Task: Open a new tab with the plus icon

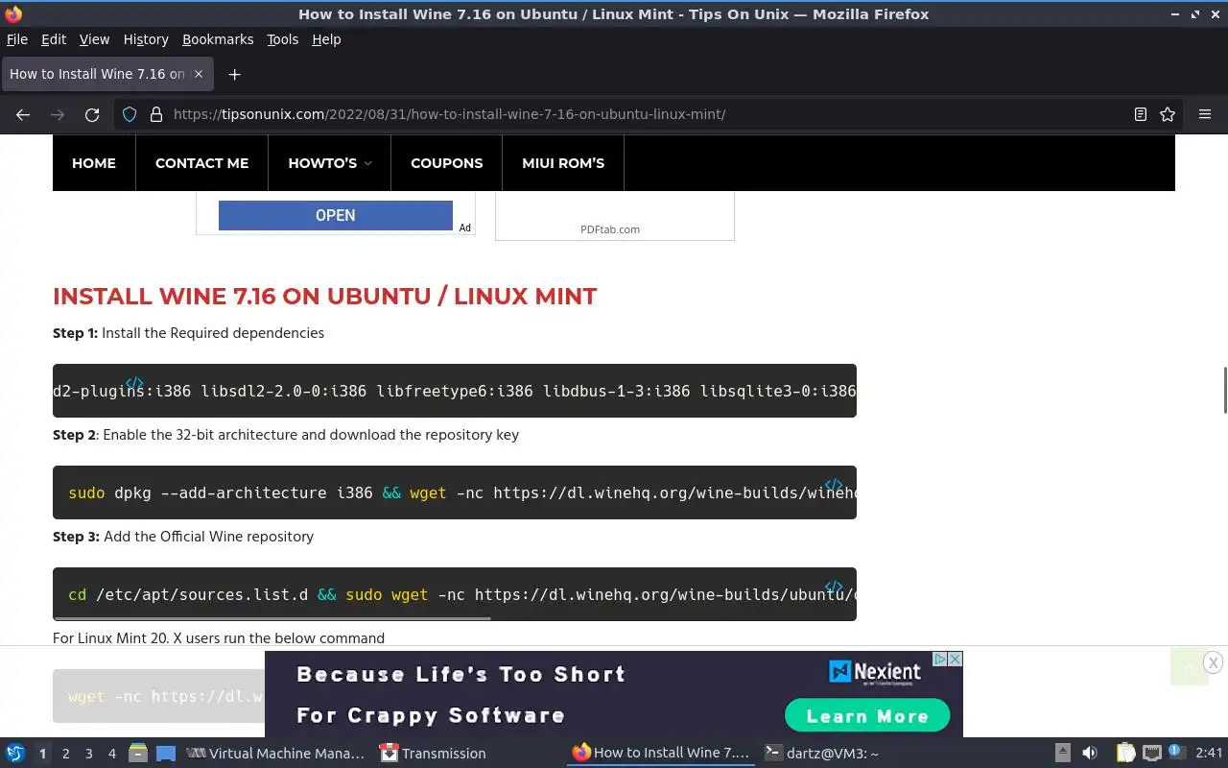Action: click(x=234, y=74)
